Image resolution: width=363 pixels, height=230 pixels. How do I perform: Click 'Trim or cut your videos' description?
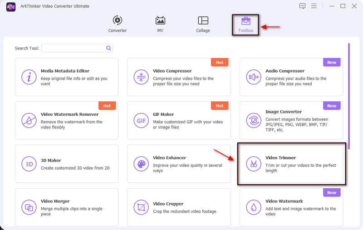(300, 168)
